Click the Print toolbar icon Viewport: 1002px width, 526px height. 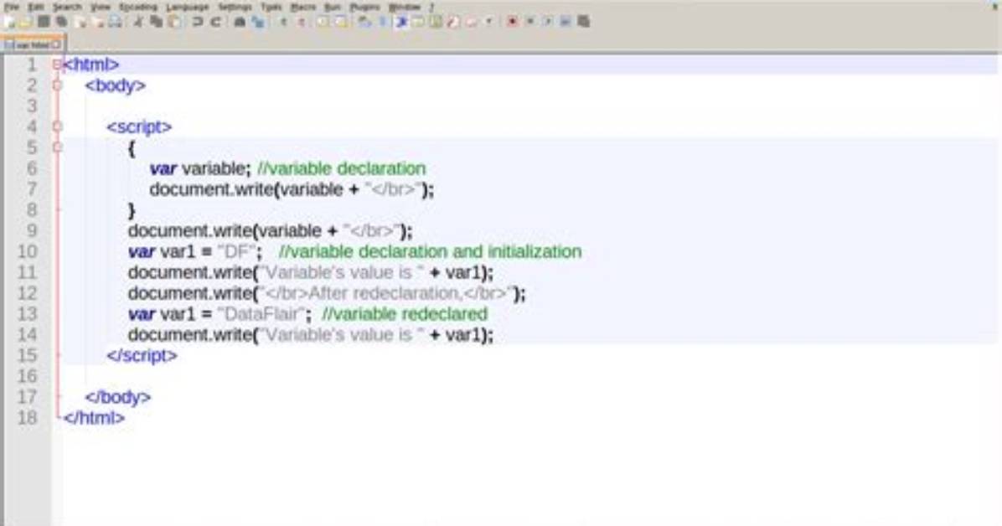[115, 22]
